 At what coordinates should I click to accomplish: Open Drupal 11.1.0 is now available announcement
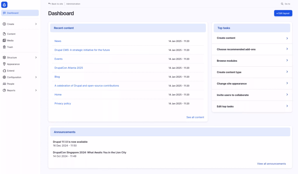coord(70,142)
